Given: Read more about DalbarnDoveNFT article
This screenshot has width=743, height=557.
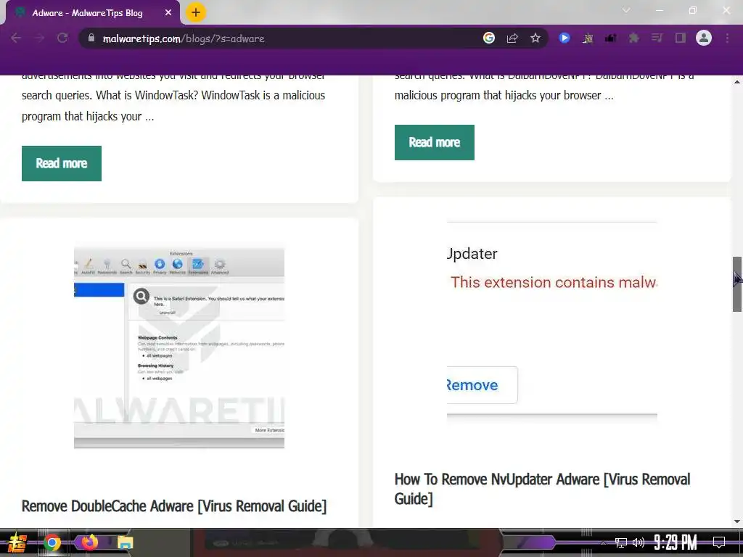Looking at the screenshot, I should [x=435, y=143].
